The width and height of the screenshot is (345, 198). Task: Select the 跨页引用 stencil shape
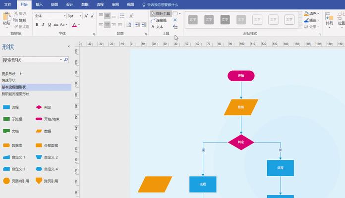39,181
